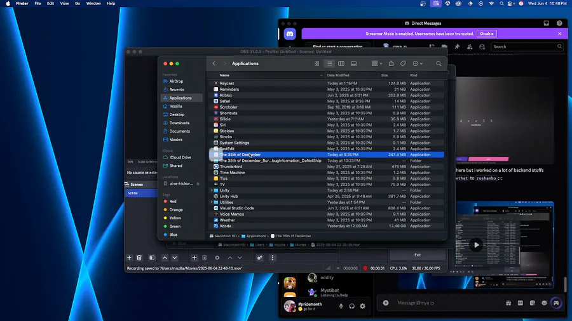Move OBS scene up

pyautogui.click(x=165, y=258)
